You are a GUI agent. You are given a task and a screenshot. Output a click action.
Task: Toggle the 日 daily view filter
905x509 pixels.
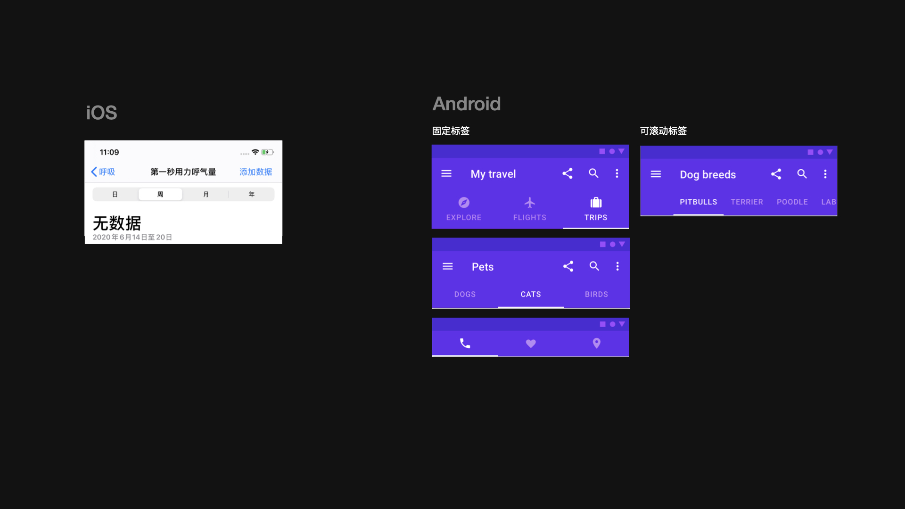pyautogui.click(x=115, y=194)
